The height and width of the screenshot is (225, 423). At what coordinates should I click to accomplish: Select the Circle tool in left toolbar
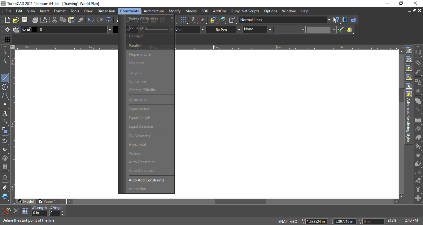tap(5, 87)
